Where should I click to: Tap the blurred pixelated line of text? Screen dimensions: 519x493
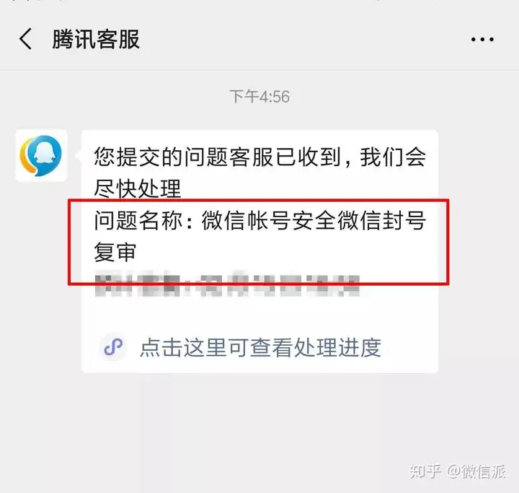coord(227,286)
